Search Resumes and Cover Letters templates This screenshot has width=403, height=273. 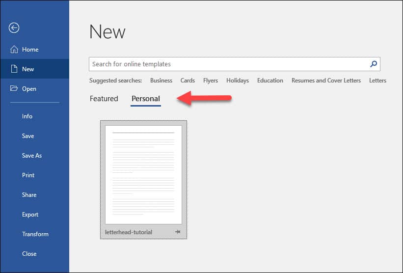pos(326,81)
